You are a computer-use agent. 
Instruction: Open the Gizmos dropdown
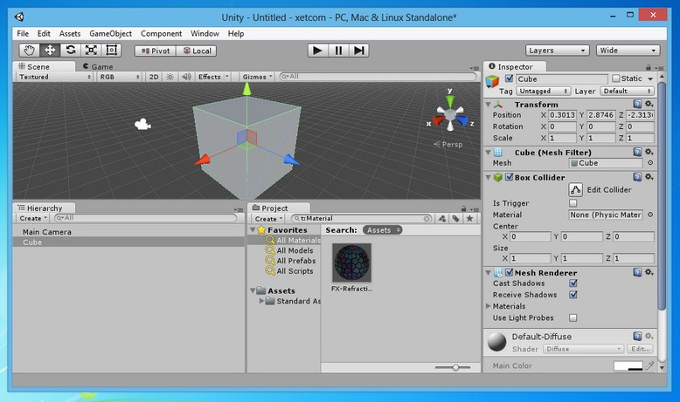257,77
